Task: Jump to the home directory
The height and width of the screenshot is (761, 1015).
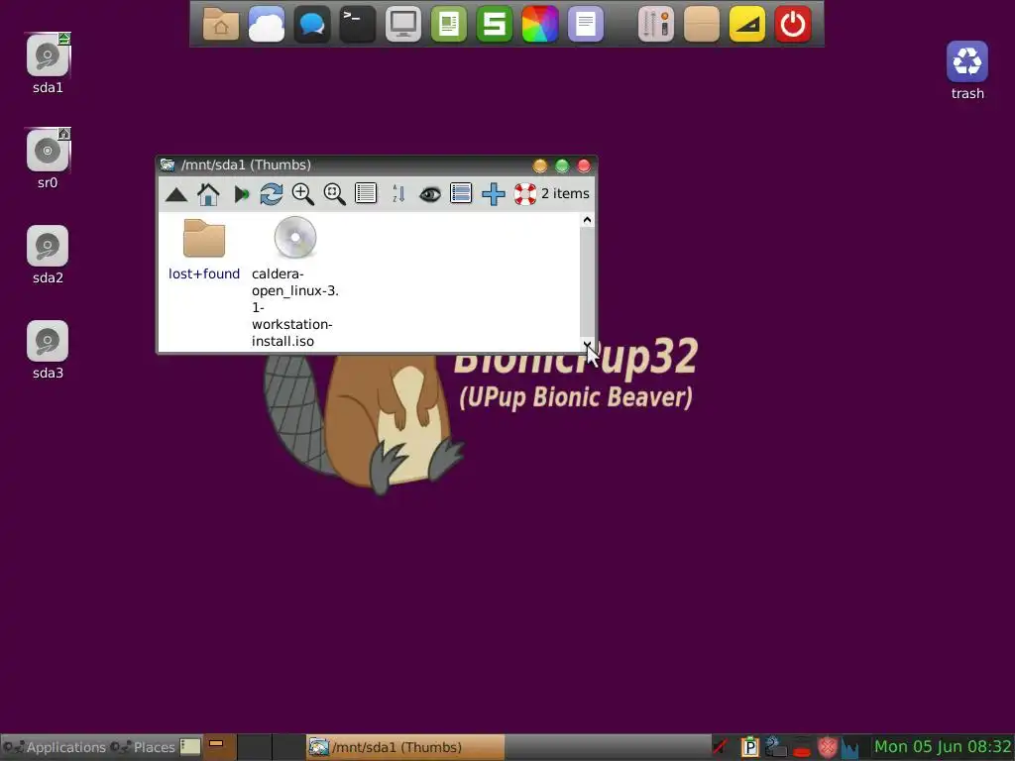Action: click(208, 194)
